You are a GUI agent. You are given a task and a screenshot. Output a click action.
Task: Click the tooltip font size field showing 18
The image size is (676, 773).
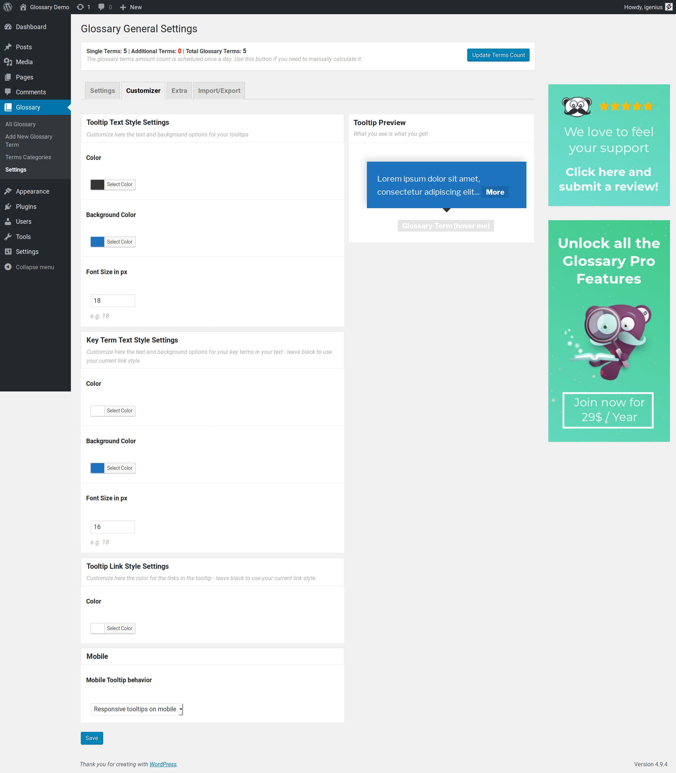pyautogui.click(x=112, y=301)
